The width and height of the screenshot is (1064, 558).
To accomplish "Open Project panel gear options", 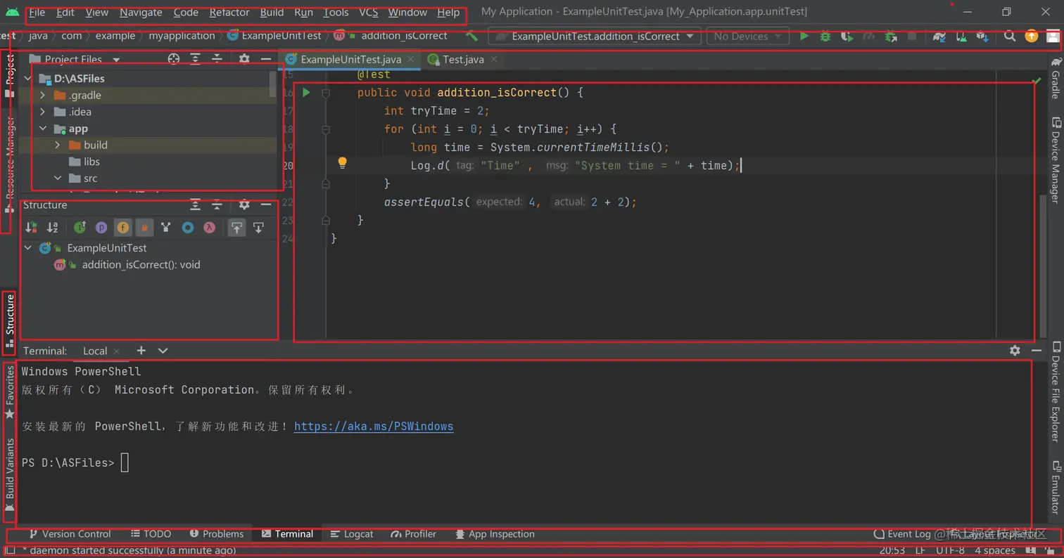I will [244, 59].
